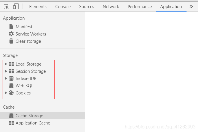
Task: Show more tabs with double chevron
Action: pyautogui.click(x=191, y=6)
